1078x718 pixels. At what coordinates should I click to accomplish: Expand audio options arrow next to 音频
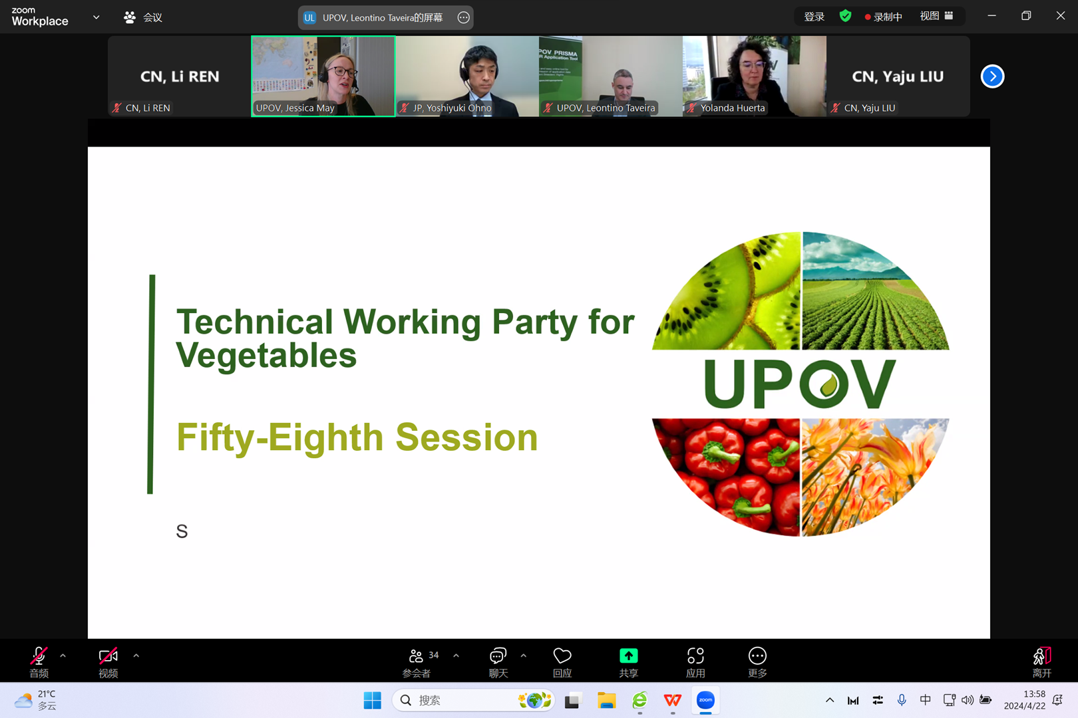click(63, 656)
